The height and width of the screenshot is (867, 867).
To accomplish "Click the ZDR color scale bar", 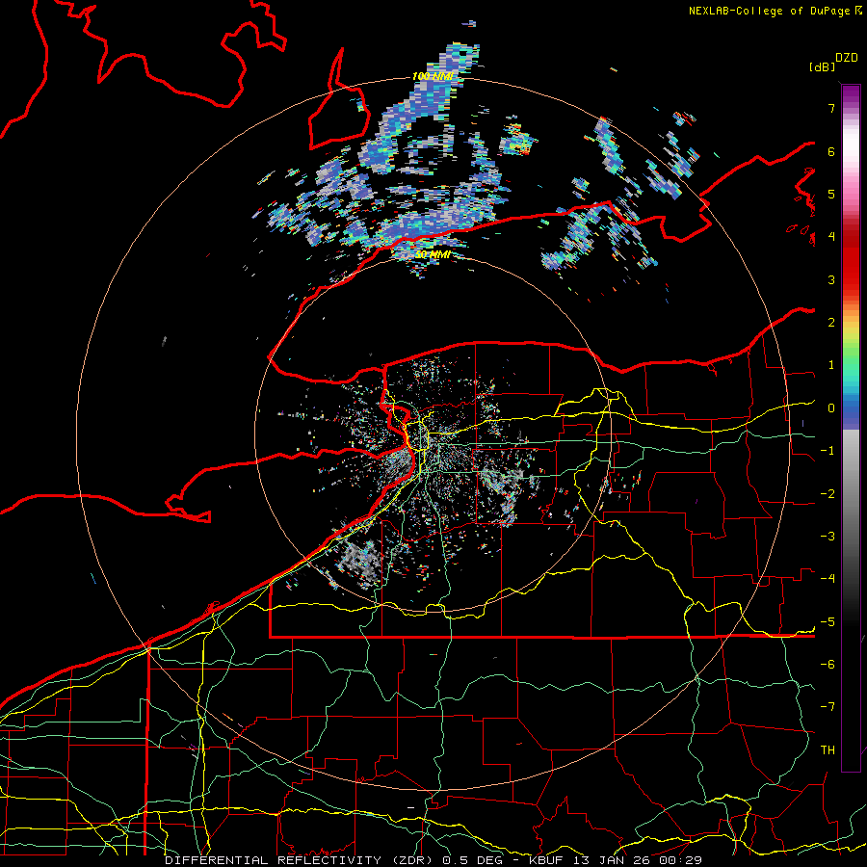I will tap(851, 428).
